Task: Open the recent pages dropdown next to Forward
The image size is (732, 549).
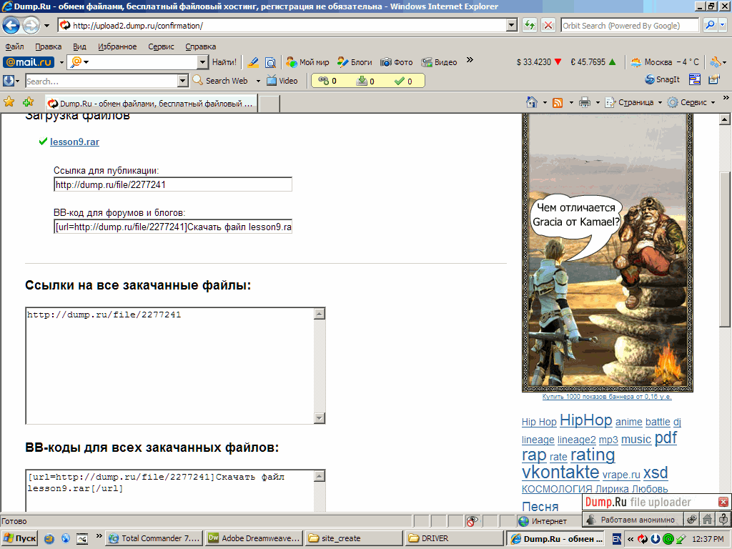Action: tap(46, 26)
